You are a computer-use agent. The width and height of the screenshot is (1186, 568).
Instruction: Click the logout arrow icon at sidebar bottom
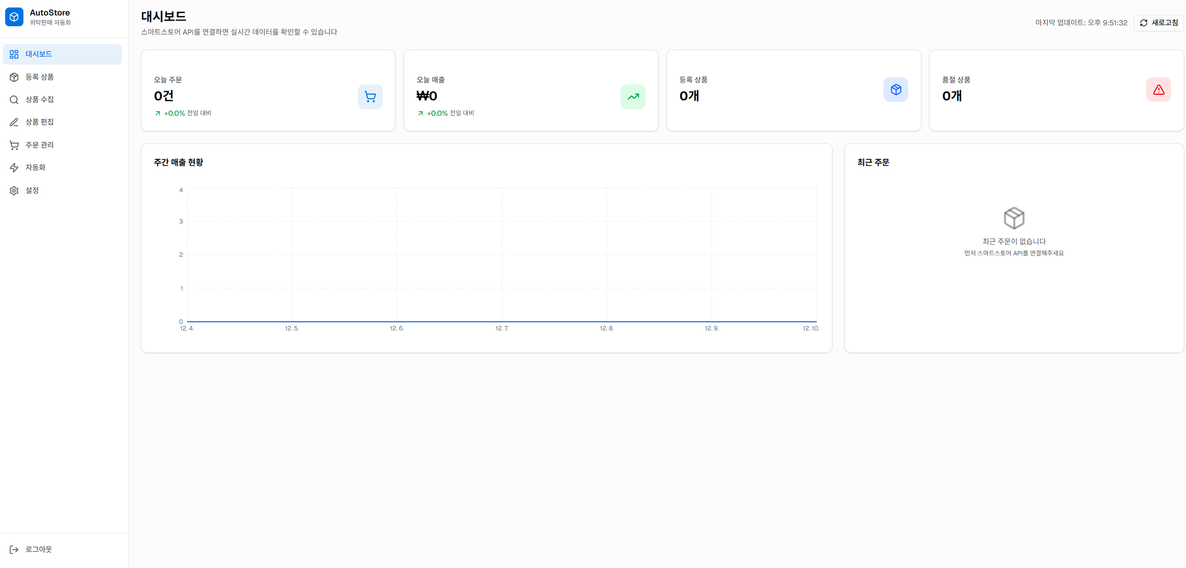(x=14, y=549)
